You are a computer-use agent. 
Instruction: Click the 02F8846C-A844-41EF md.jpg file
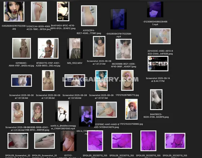(22, 48)
